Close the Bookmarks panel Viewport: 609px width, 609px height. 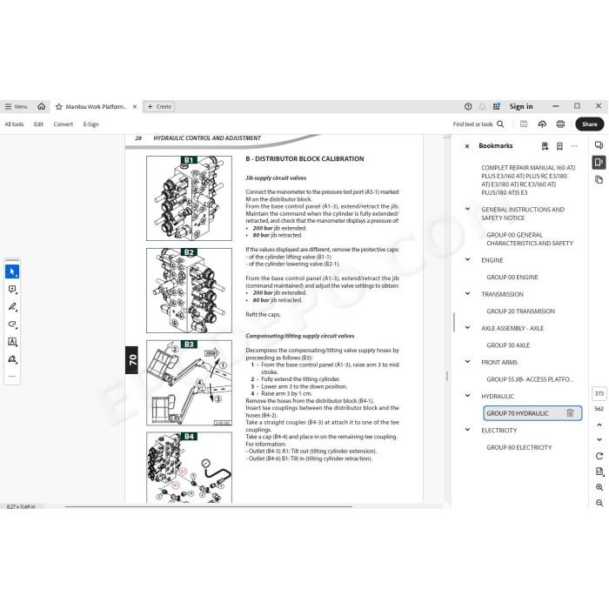point(467,146)
